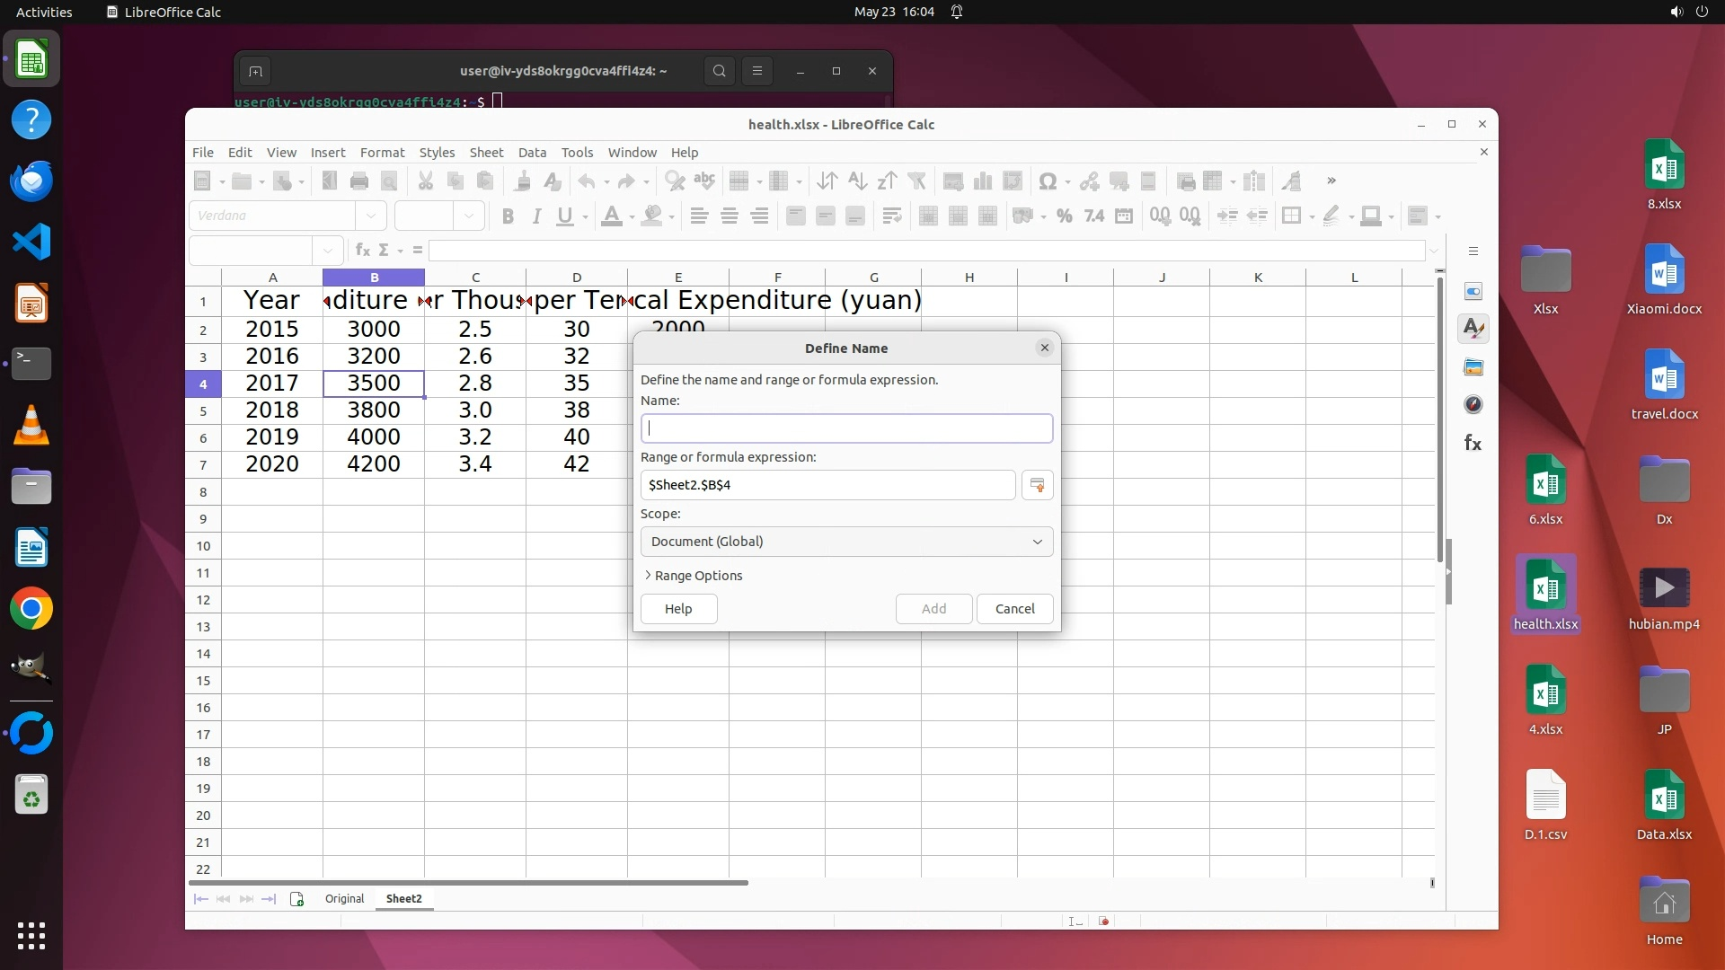Open the Verdana font name dropdown
This screenshot has height=970, width=1725.
point(370,216)
